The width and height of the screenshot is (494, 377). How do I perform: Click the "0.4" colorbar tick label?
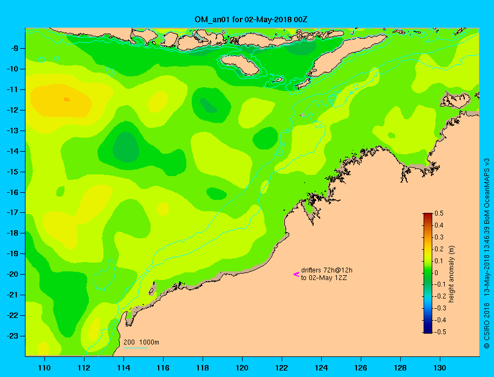[439, 225]
